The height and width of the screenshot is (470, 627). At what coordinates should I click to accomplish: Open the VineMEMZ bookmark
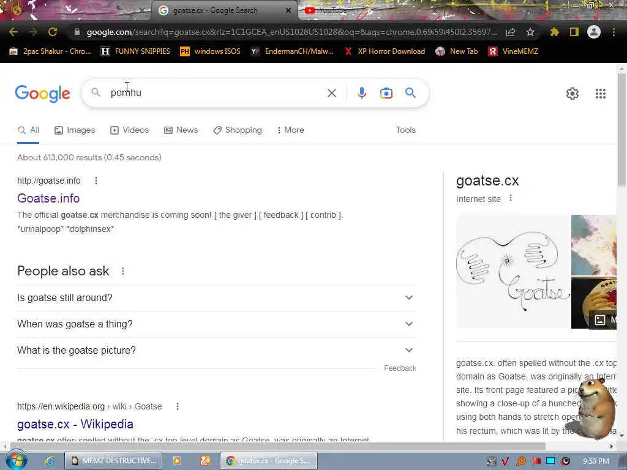[x=513, y=51]
